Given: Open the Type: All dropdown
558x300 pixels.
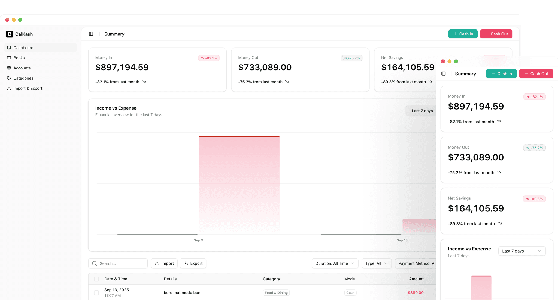Looking at the screenshot, I should click(377, 263).
